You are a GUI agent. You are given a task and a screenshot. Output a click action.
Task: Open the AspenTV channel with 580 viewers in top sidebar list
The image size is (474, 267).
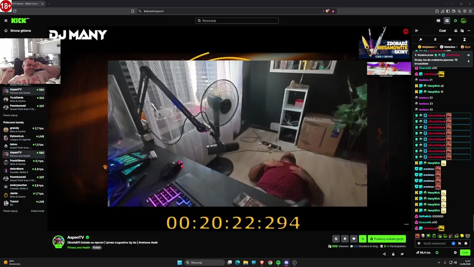[x=24, y=91]
